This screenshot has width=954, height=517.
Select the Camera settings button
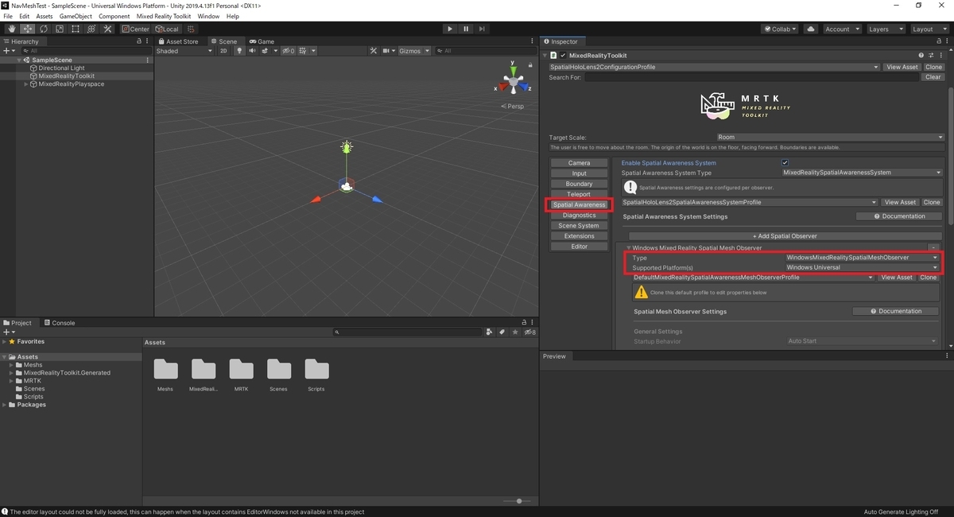(580, 163)
